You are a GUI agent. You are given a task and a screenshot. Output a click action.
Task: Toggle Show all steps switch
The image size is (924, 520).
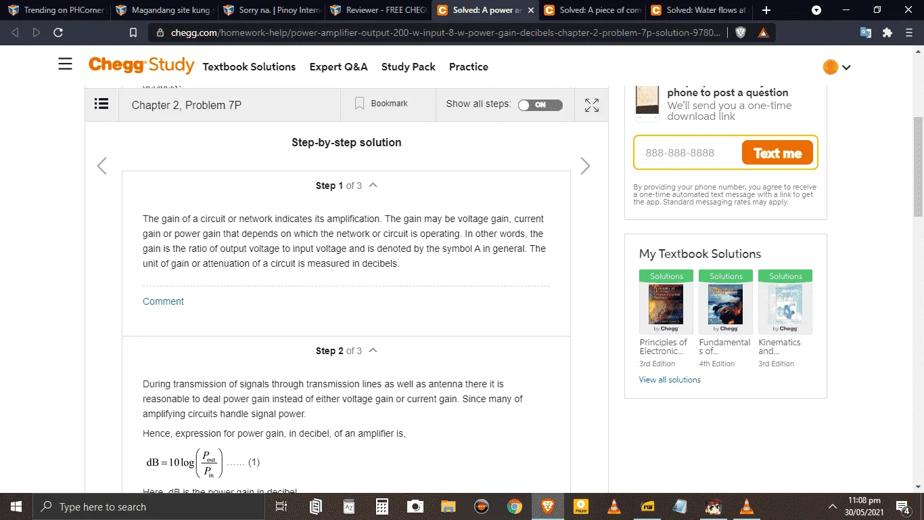pyautogui.click(x=540, y=105)
